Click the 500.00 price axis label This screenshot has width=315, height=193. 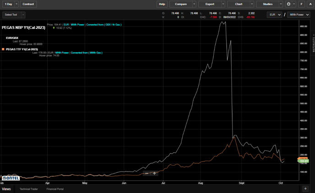pos(304,103)
